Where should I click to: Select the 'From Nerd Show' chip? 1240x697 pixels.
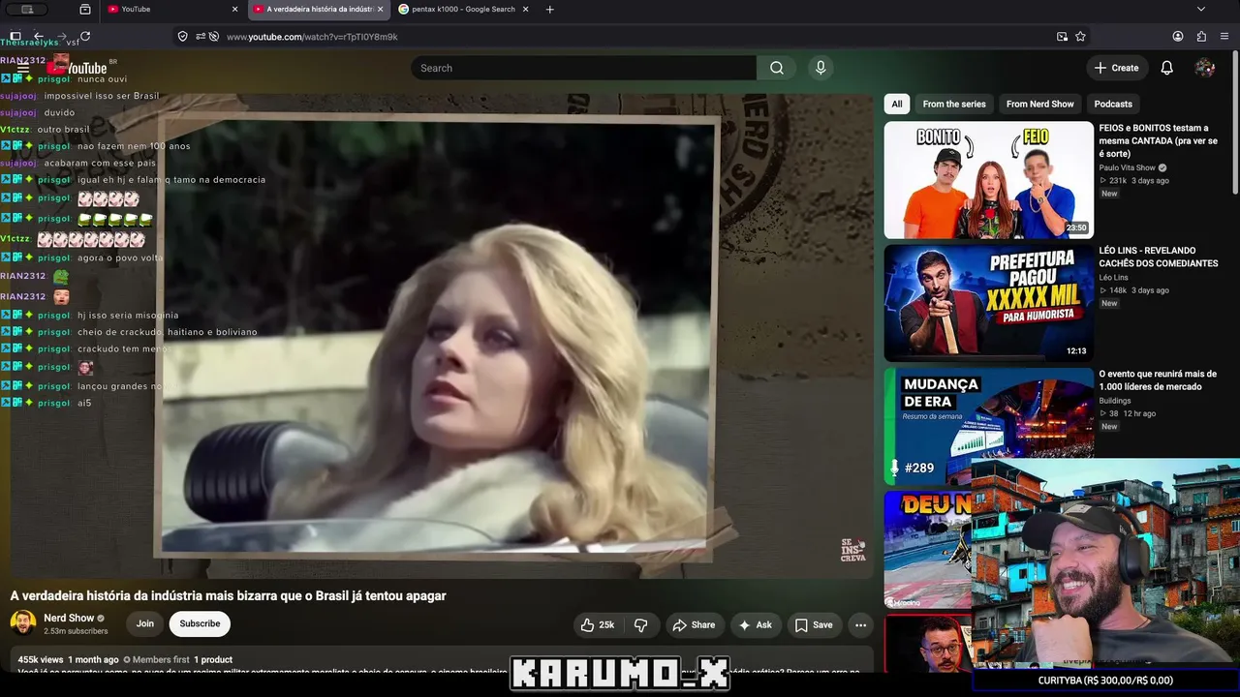[x=1040, y=104]
